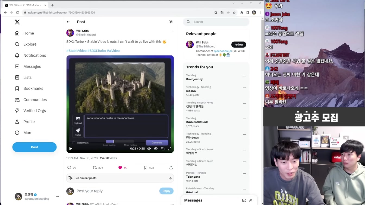Reload the browser page
This screenshot has height=205, width=365.
point(17,12)
